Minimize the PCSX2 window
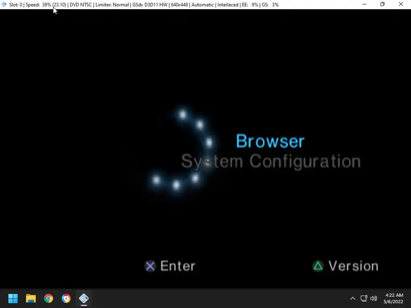 (364, 4)
